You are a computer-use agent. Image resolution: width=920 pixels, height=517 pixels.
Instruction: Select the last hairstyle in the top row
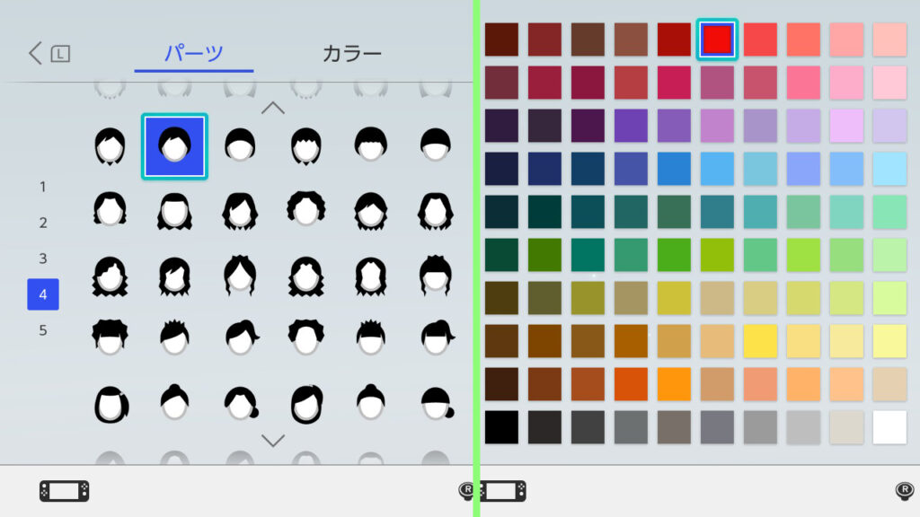[x=436, y=145]
